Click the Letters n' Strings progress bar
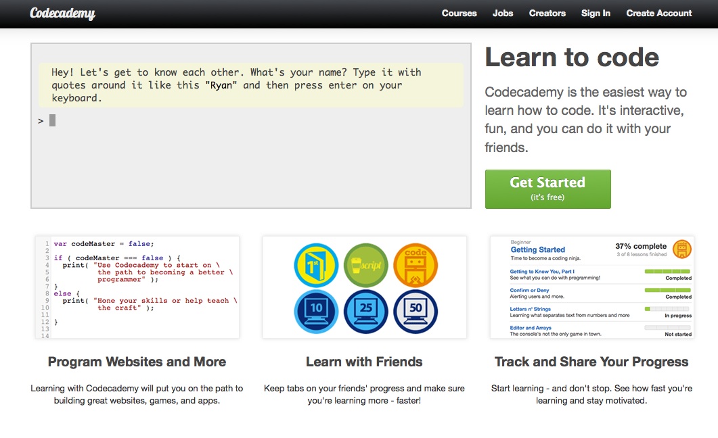718x438 pixels. coord(667,309)
